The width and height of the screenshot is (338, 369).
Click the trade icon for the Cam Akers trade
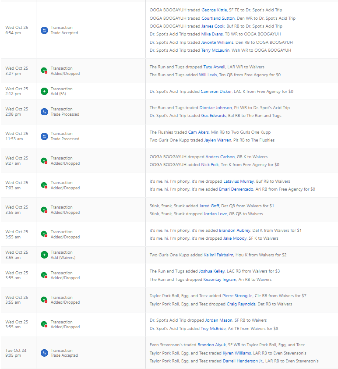44,136
